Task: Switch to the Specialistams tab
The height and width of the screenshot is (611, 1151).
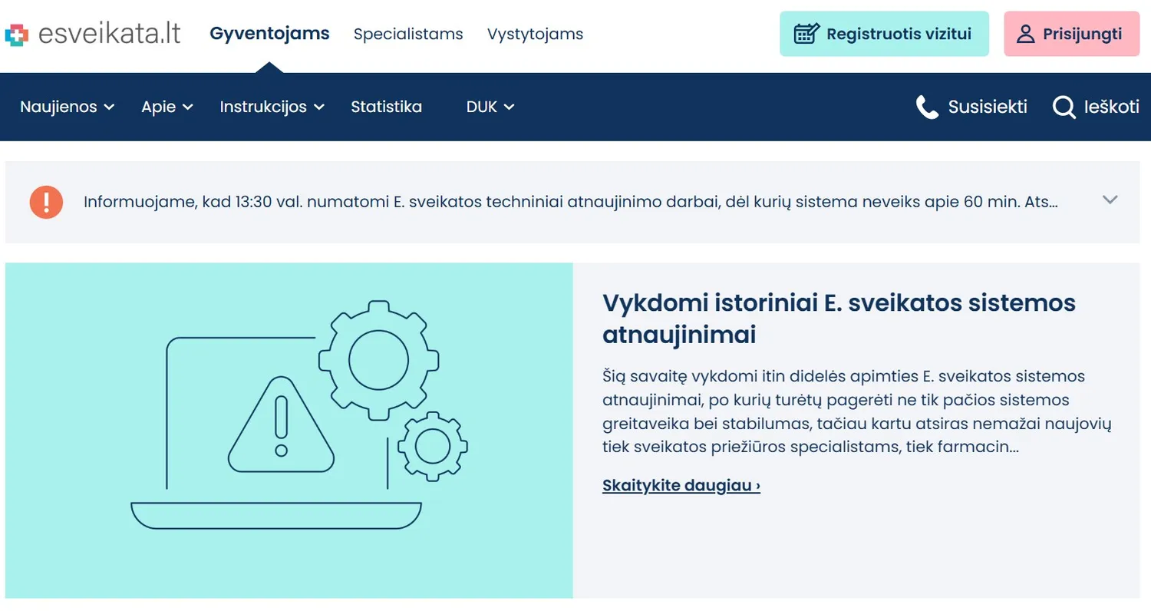Action: (x=408, y=35)
